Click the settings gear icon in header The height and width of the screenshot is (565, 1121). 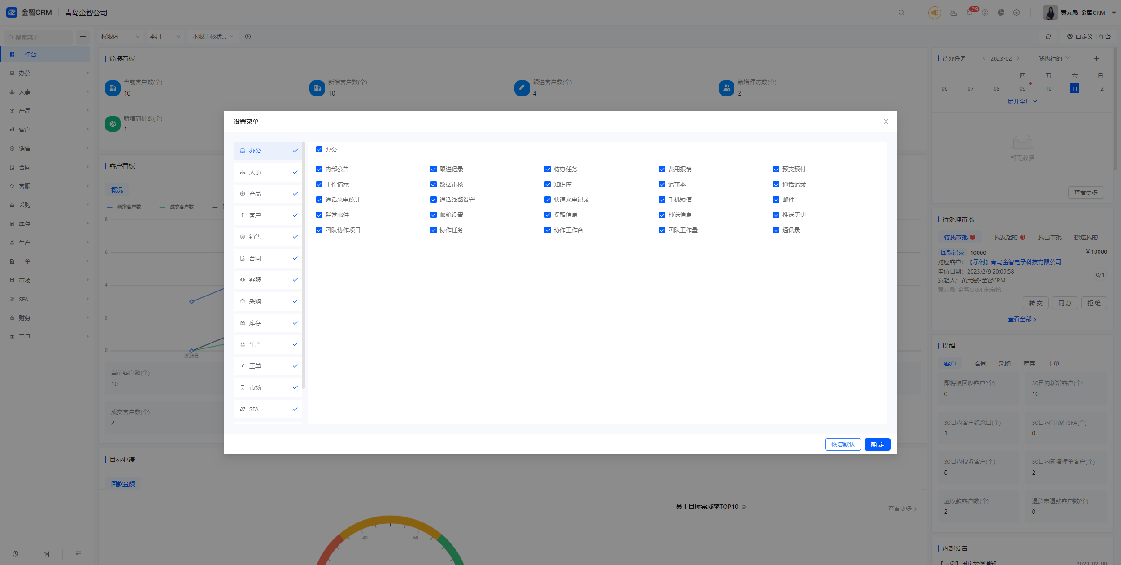[x=985, y=13]
